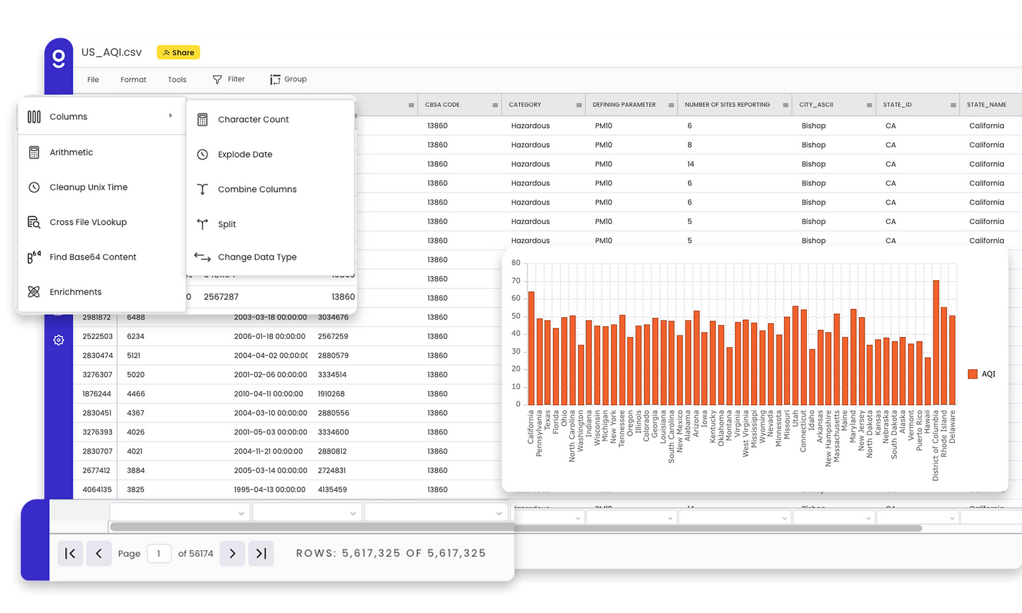This screenshot has height=613, width=1022.
Task: Open the File menu
Action: [93, 79]
